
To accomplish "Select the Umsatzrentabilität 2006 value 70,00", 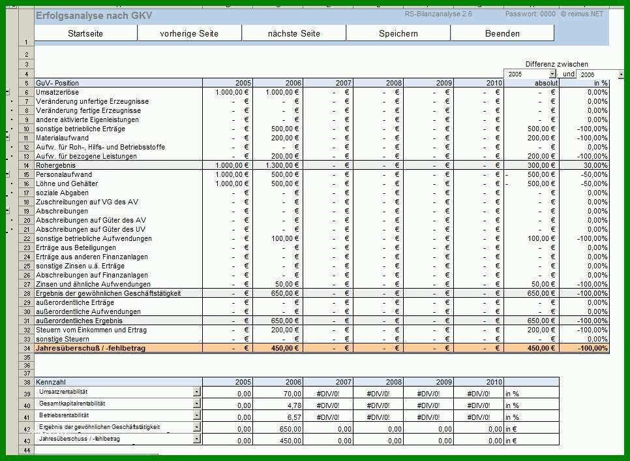I will (x=278, y=393).
